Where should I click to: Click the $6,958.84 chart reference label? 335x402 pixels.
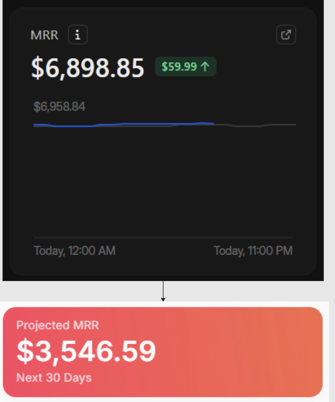coord(59,107)
